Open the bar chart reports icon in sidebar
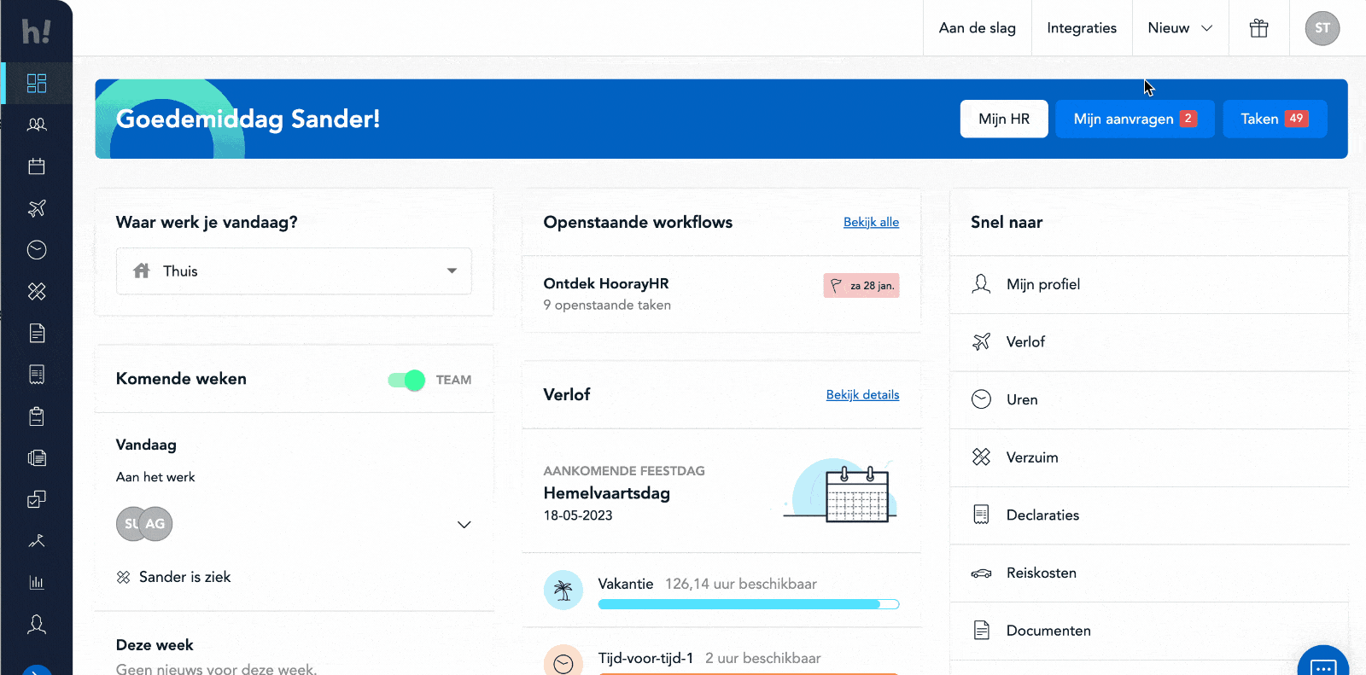 [x=37, y=583]
